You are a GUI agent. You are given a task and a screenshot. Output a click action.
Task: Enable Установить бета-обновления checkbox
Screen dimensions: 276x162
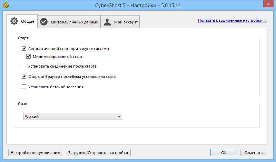[24, 87]
